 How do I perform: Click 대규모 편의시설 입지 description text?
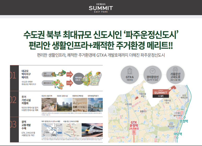point(30,109)
